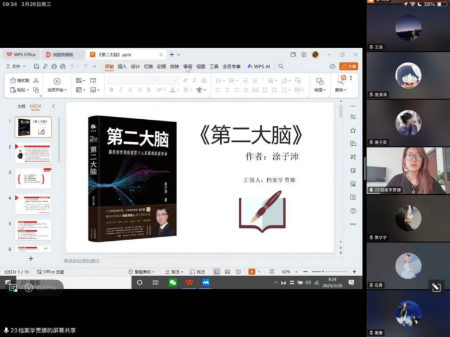The height and width of the screenshot is (337, 450).
Task: Click the Print icon in quick toolbar
Action: point(54,67)
